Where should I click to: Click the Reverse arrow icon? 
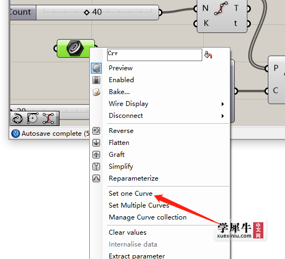(x=96, y=131)
